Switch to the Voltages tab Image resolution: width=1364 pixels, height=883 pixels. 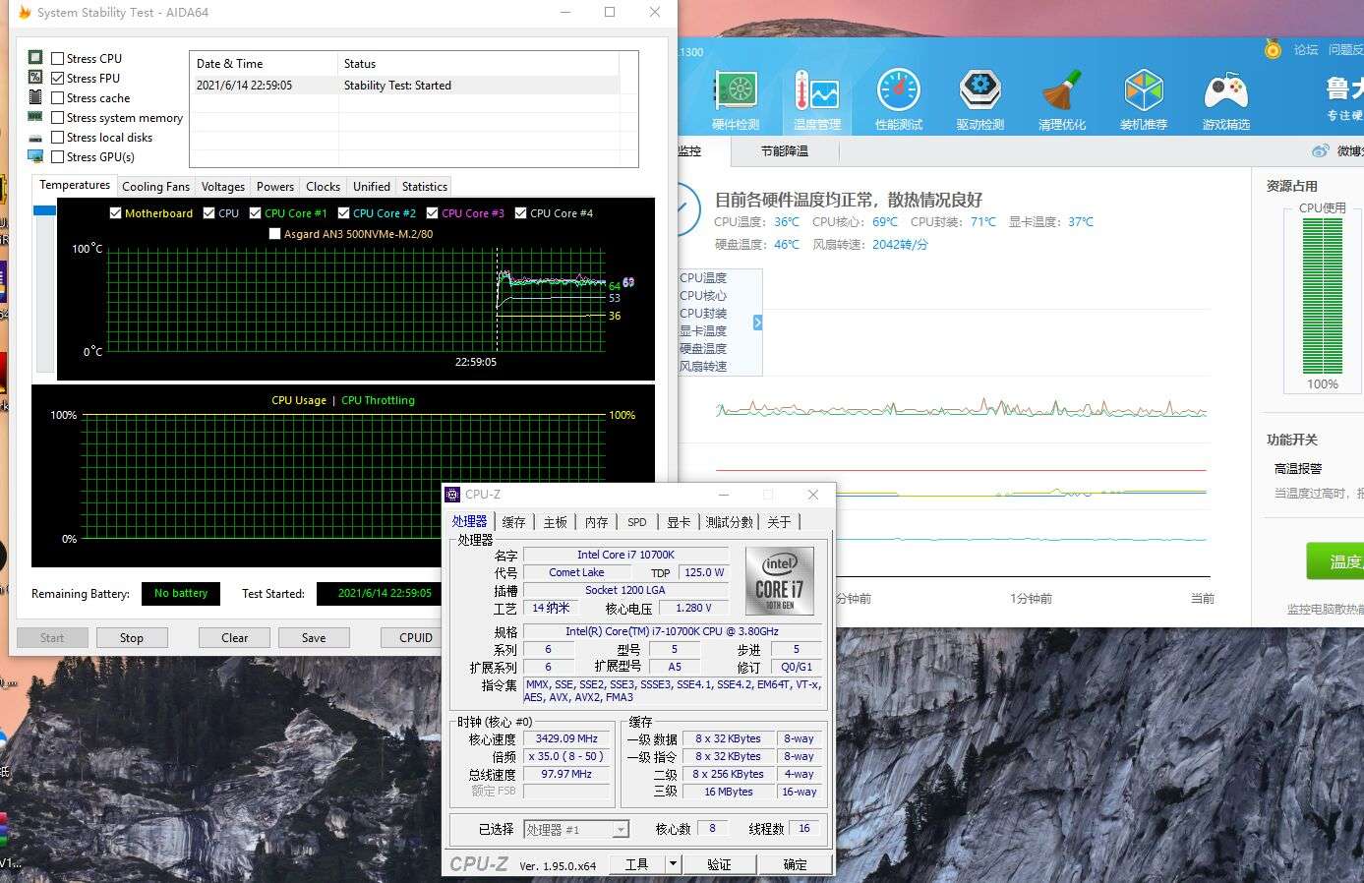[223, 186]
